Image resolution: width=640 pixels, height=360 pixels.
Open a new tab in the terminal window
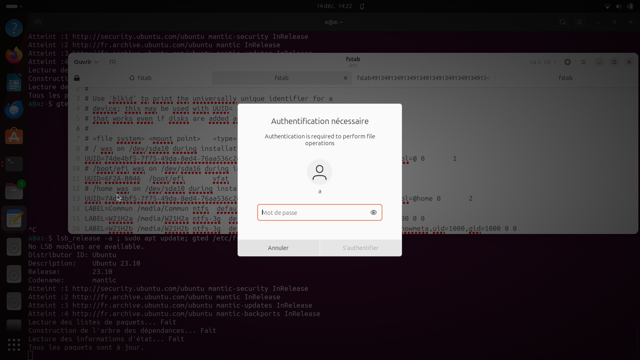(38, 22)
